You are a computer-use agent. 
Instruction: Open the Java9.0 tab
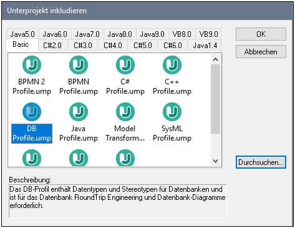152,34
